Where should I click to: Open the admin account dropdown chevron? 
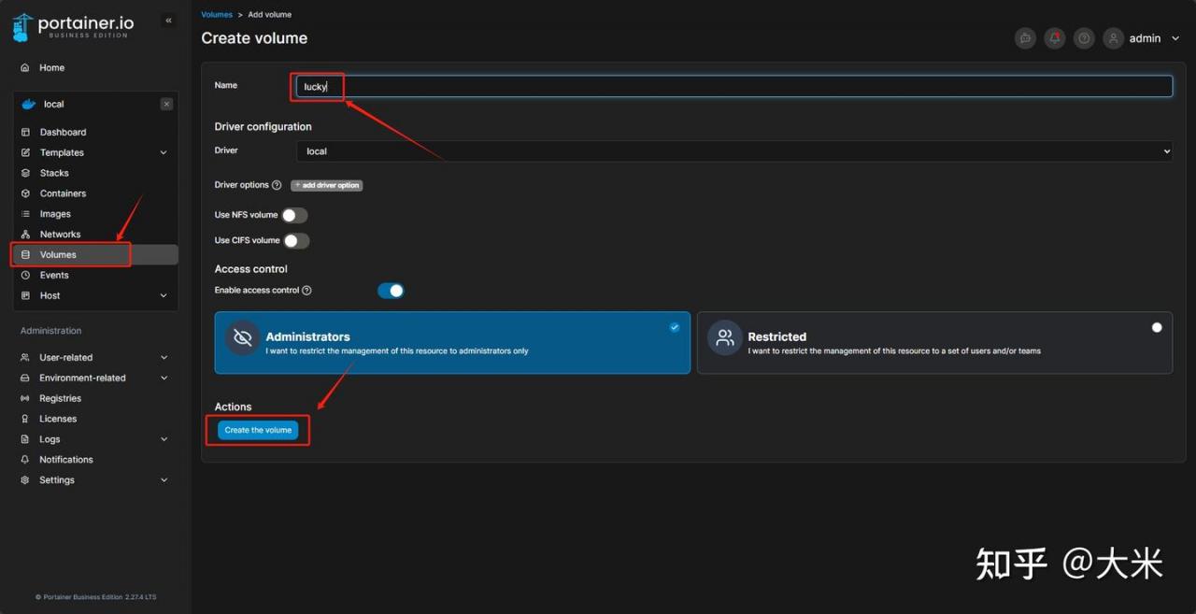click(1175, 38)
